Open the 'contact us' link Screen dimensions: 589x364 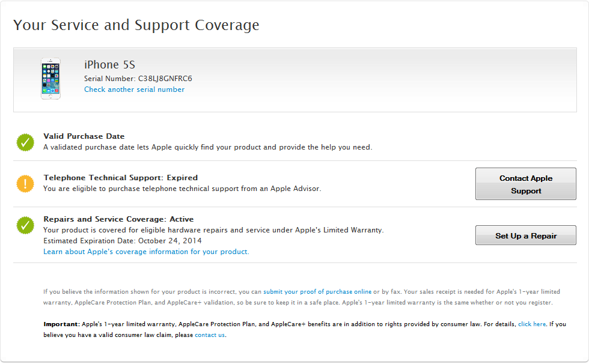(x=210, y=335)
